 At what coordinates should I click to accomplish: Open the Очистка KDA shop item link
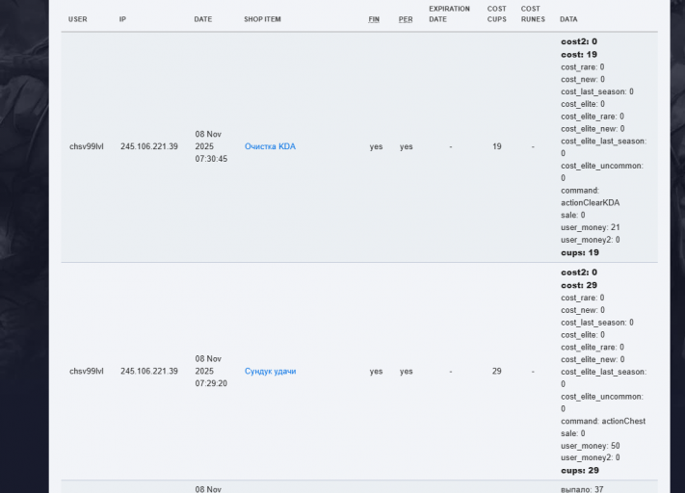pos(270,146)
